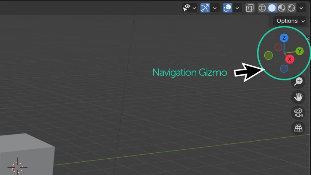Click the zoom magnifier icon
The image size is (311, 175).
click(x=298, y=81)
